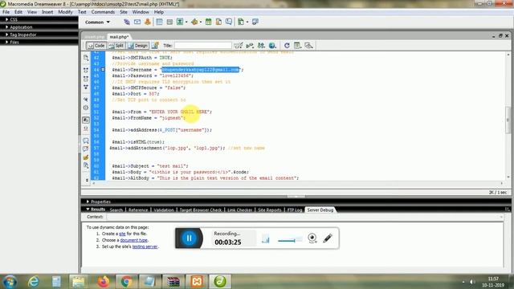Click the Validate Markup icon
The height and width of the screenshot is (289, 514).
[250, 46]
